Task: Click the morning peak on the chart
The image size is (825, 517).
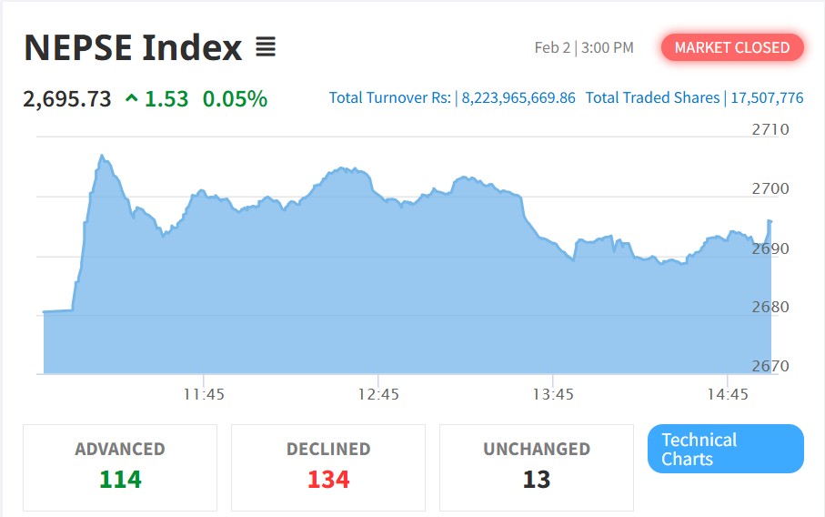Action: pos(102,157)
